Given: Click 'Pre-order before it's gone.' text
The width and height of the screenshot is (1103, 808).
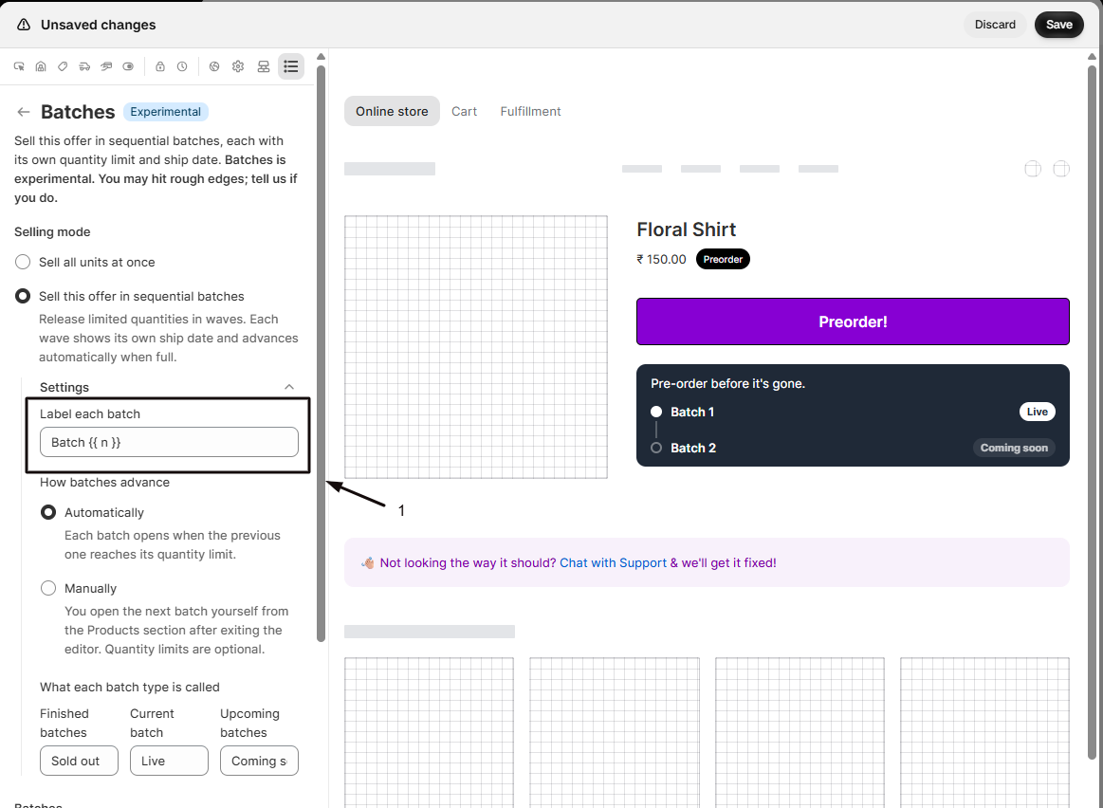Looking at the screenshot, I should click(727, 384).
